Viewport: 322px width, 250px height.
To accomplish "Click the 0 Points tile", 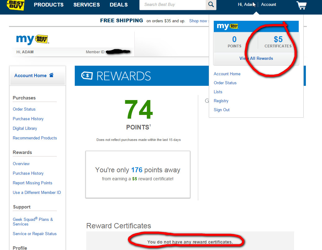I will coord(234,42).
